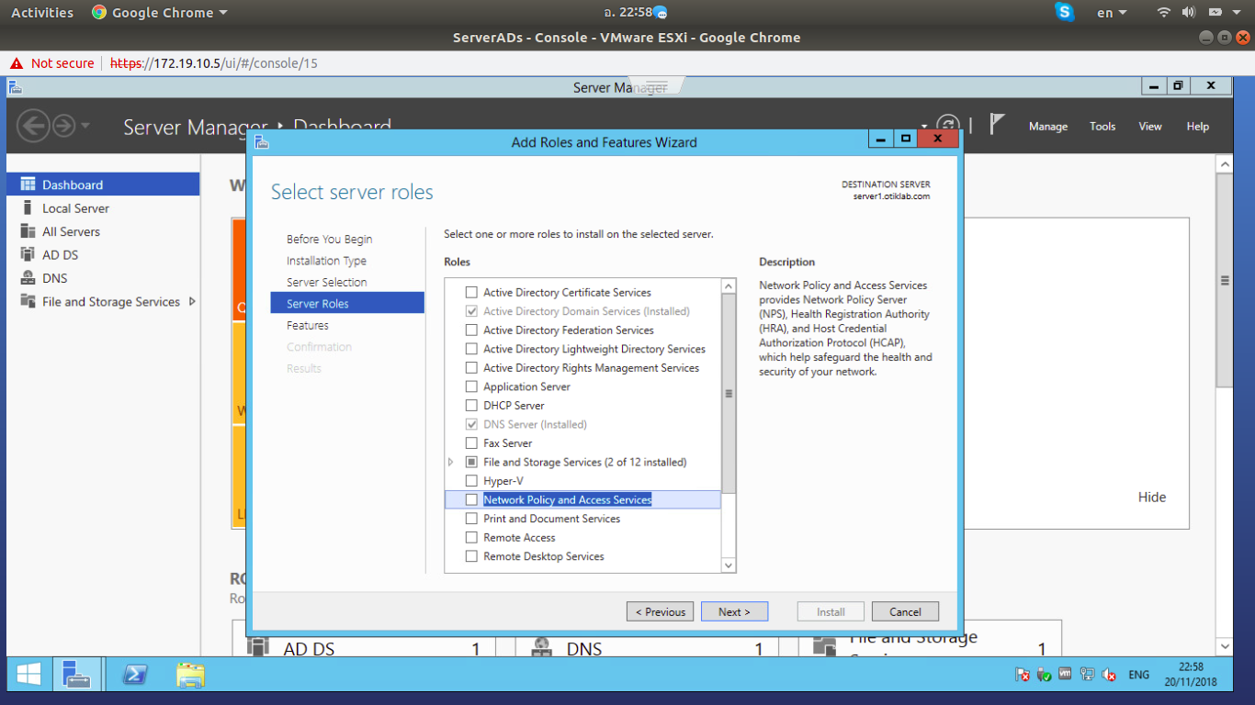Click refresh icon in Server Manager header
1255x705 pixels.
[x=947, y=126]
